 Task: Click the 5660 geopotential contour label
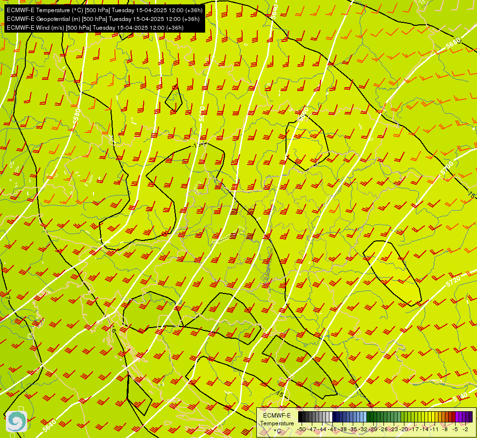(303, 114)
